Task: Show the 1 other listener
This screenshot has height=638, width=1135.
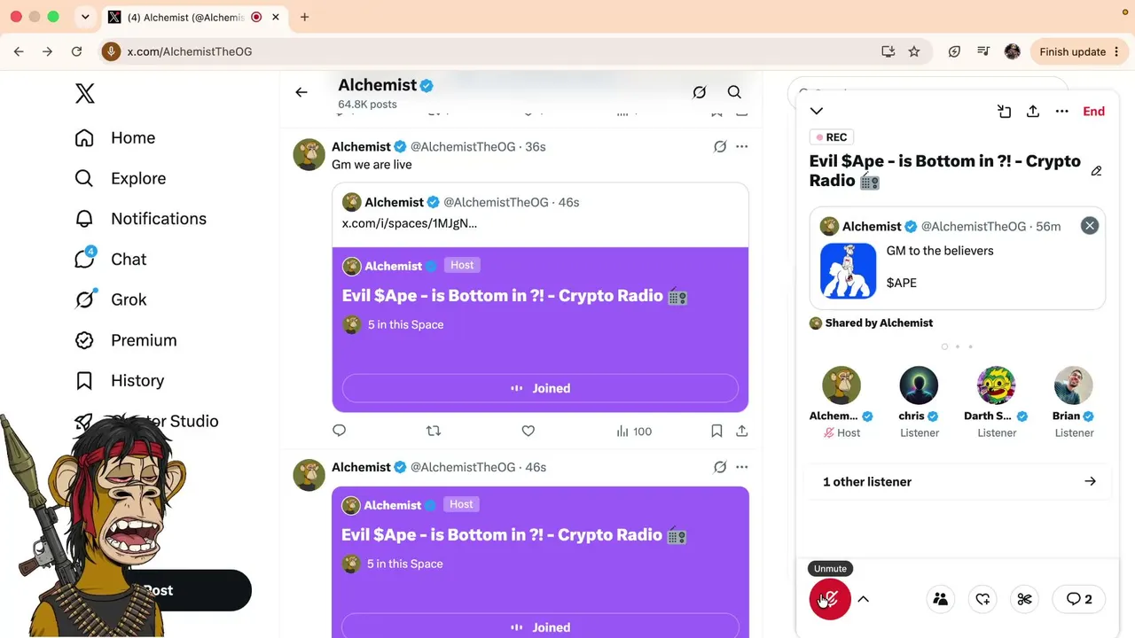Action: [958, 482]
